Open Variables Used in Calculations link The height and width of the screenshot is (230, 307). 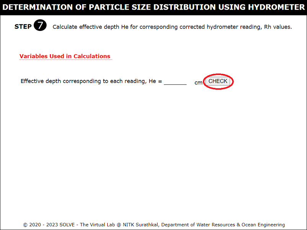(65, 57)
